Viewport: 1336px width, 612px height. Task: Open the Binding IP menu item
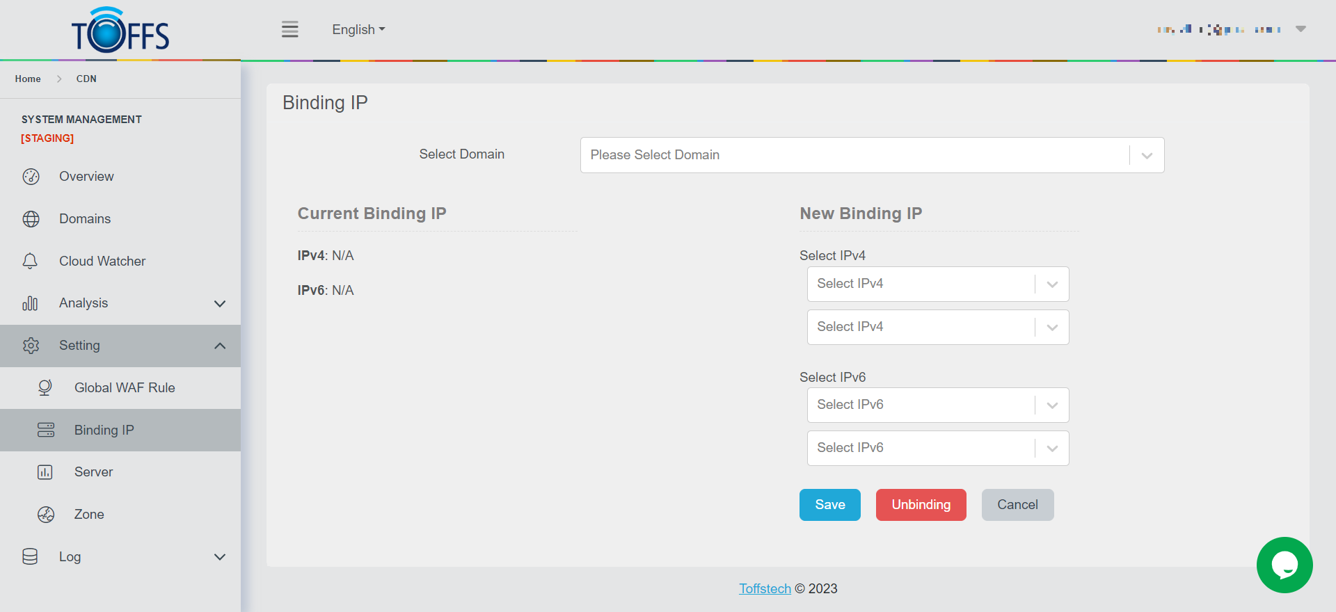[104, 430]
